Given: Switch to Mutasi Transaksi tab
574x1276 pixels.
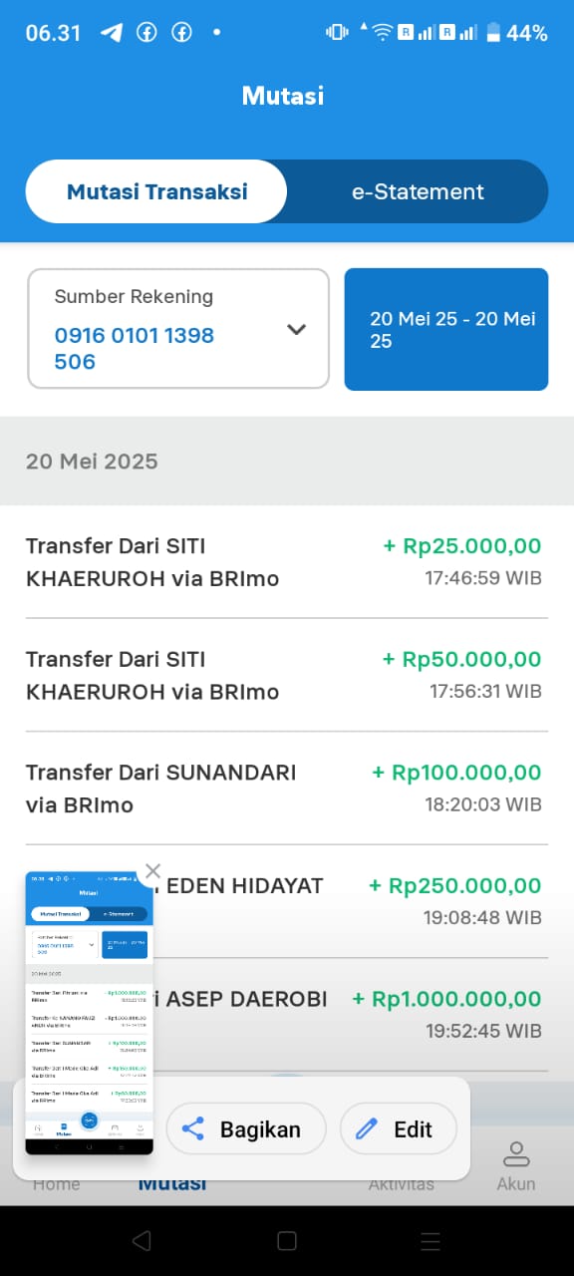Looking at the screenshot, I should [156, 191].
